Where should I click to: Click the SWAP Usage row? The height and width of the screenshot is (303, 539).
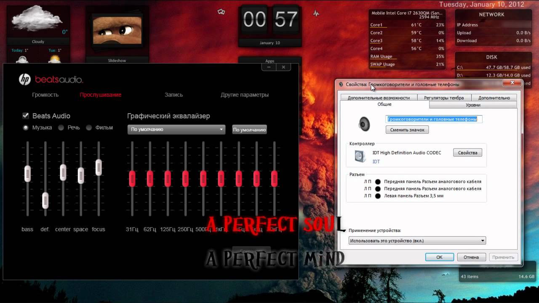point(407,64)
